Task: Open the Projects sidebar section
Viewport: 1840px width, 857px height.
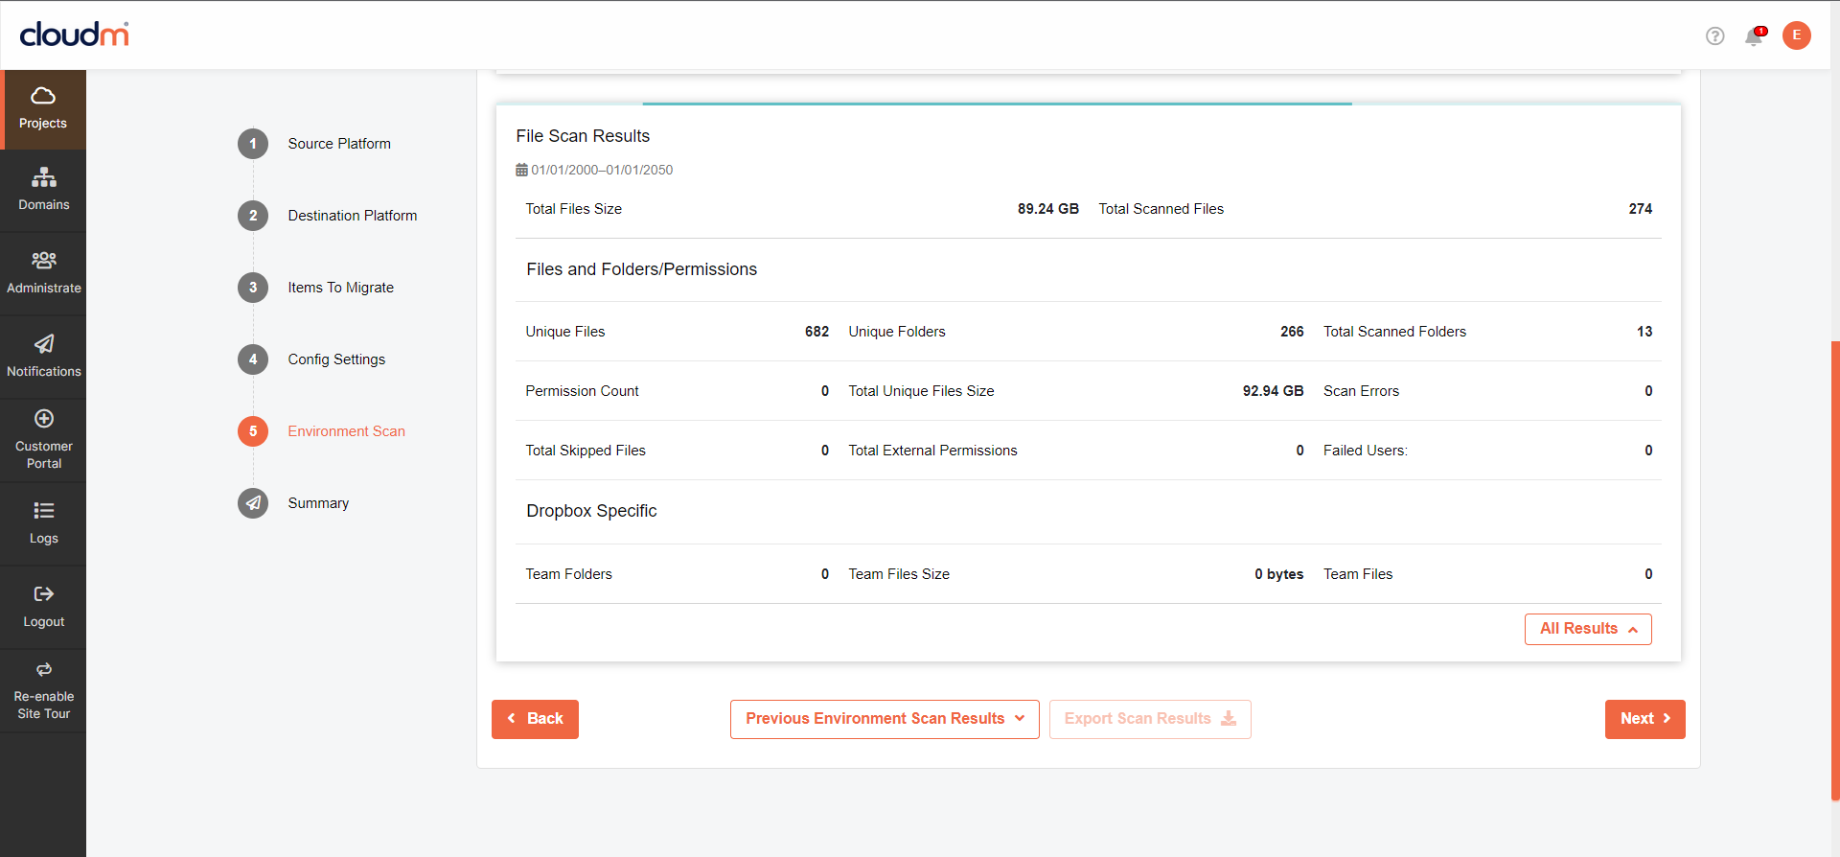Action: (43, 108)
